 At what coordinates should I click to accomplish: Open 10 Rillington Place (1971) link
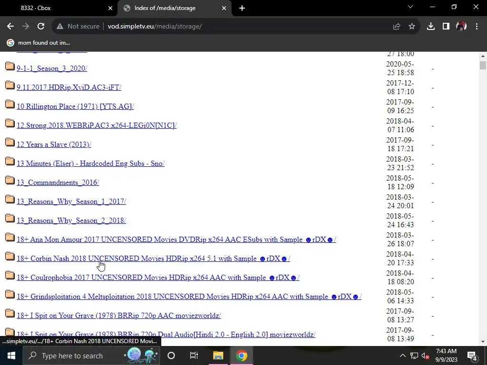tap(75, 106)
